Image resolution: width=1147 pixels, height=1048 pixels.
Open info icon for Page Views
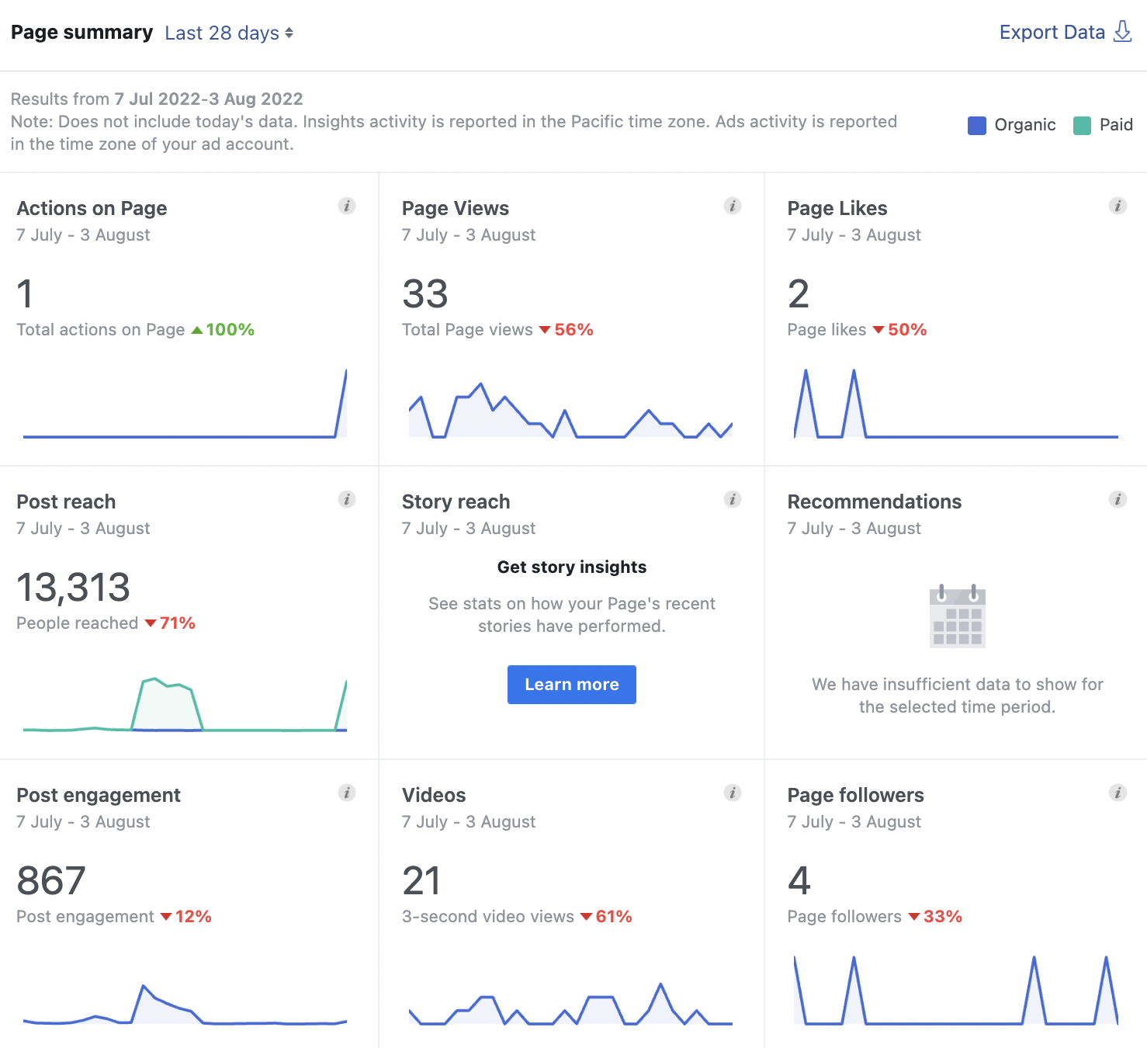click(733, 206)
